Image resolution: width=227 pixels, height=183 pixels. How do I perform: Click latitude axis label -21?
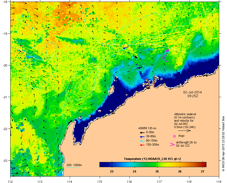coord(5,97)
